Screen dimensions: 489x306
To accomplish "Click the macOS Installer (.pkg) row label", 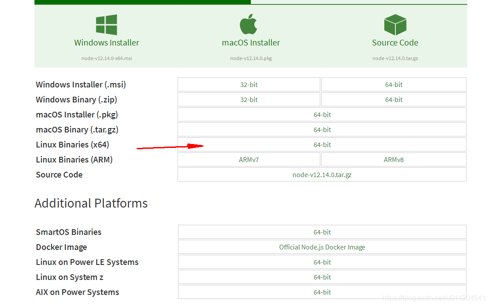I will click(x=77, y=115).
